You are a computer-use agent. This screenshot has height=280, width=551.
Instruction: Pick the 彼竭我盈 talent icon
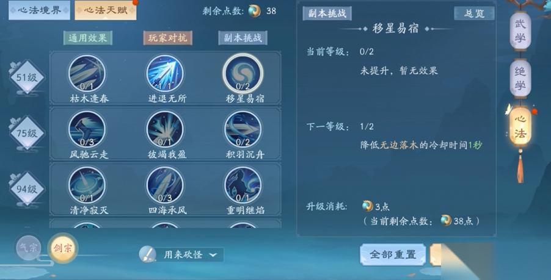pos(165,130)
